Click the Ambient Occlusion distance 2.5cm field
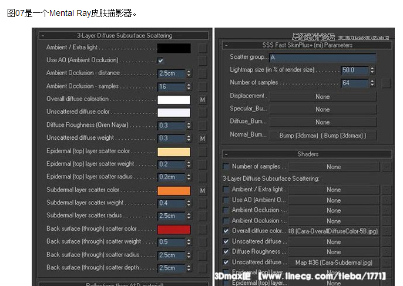The image size is (403, 286). 172,73
